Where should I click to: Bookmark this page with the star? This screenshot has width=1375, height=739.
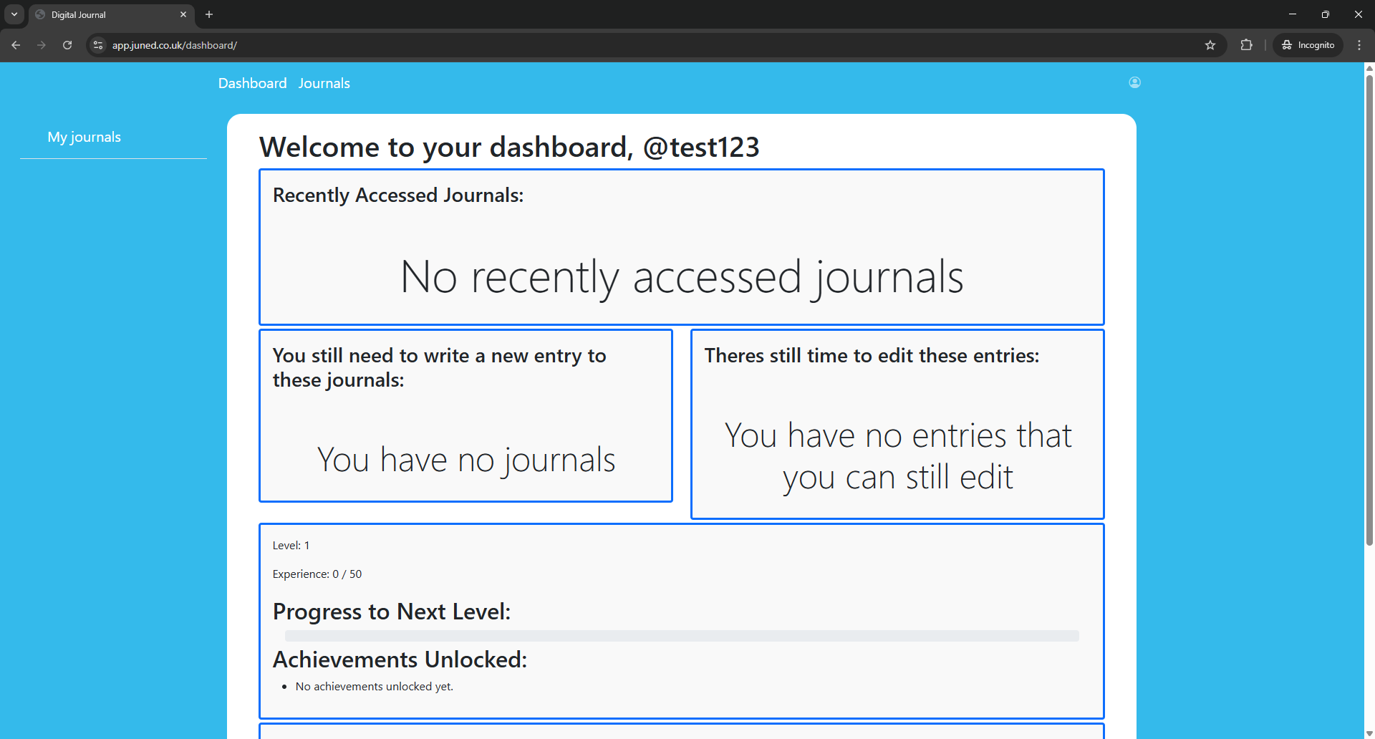(1210, 45)
